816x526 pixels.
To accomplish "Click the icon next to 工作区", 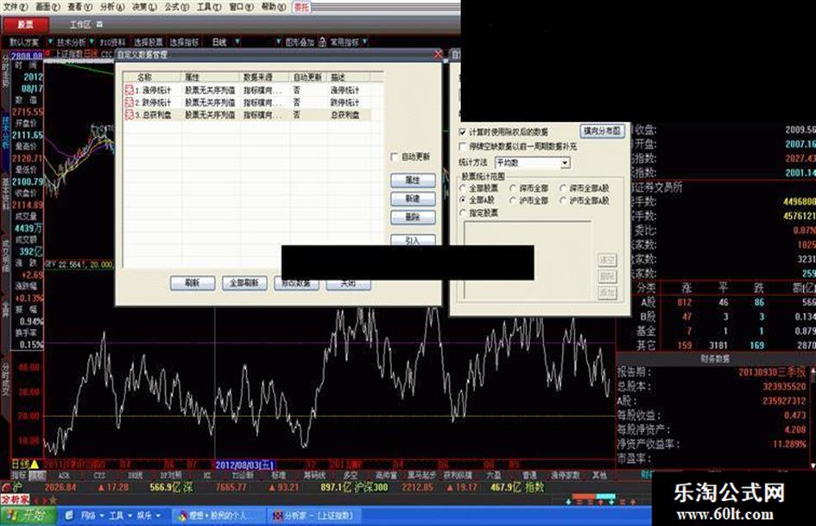I will tap(99, 24).
